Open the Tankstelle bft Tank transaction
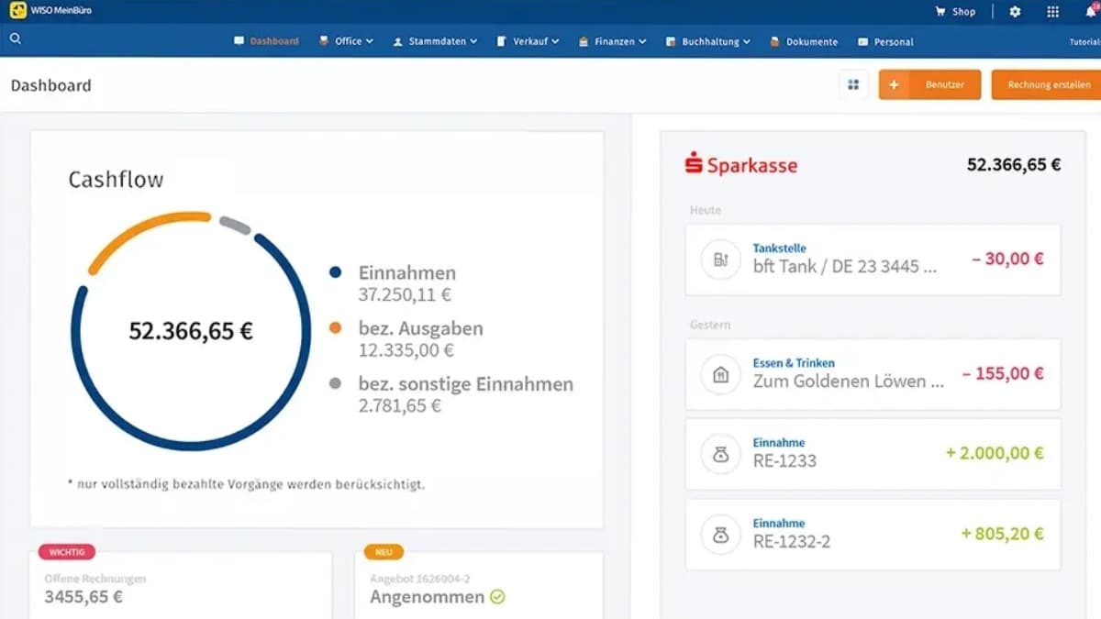1101x619 pixels. click(x=873, y=260)
